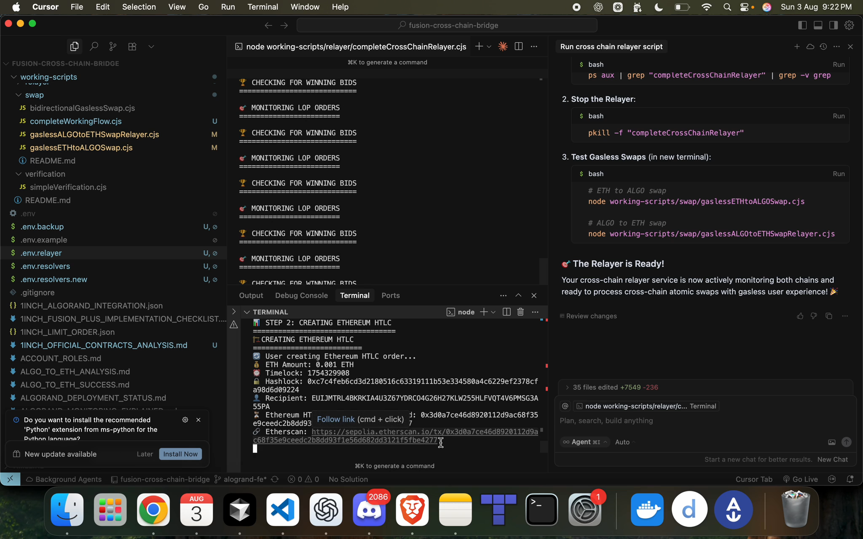This screenshot has width=863, height=539.
Task: Open chat history clock icon
Action: click(x=823, y=46)
